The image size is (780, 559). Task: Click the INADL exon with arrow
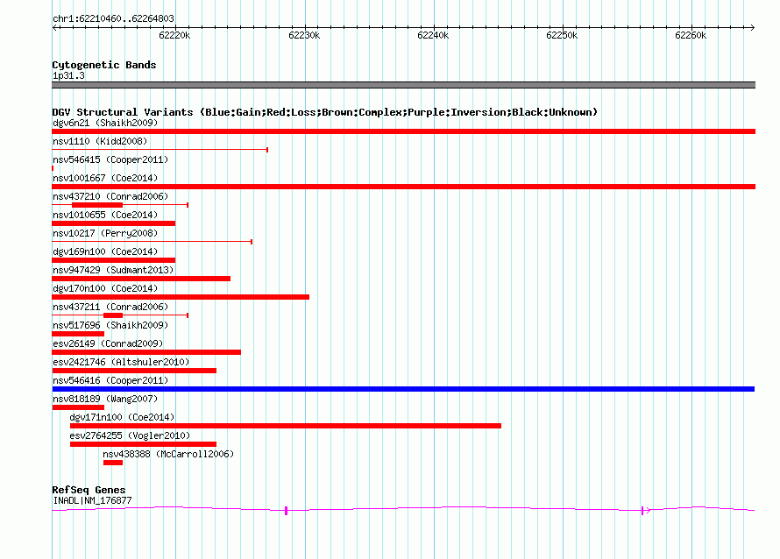[x=645, y=510]
